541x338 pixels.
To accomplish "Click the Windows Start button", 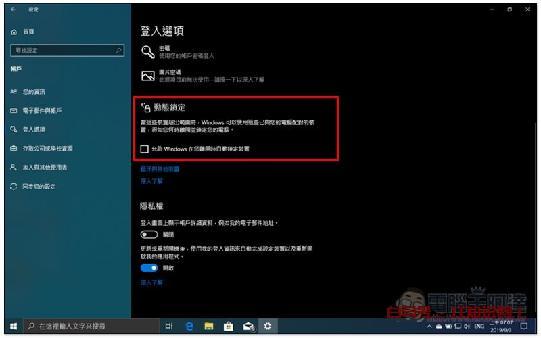I will pyautogui.click(x=12, y=327).
